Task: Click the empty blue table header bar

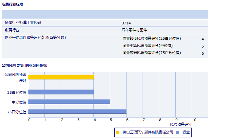Action: 105,15
